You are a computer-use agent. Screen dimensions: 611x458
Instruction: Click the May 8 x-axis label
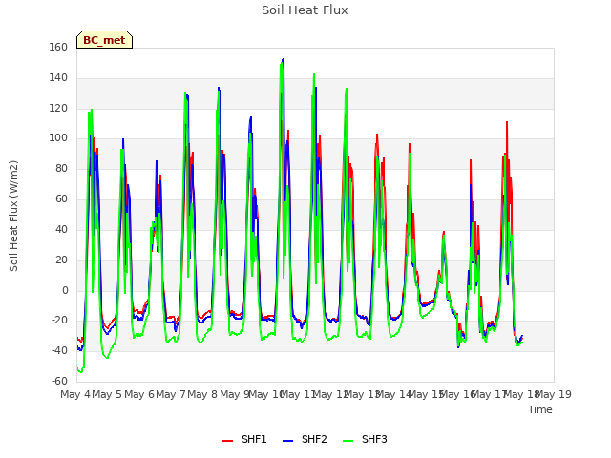coord(202,394)
